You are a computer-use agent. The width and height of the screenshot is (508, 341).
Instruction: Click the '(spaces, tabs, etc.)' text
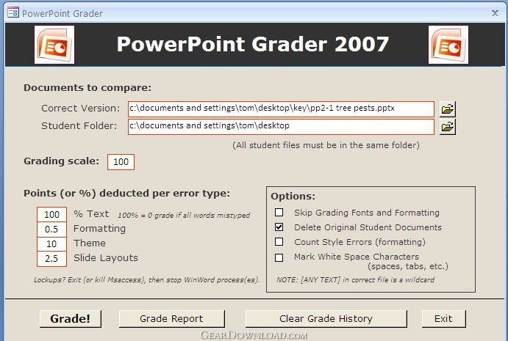click(x=408, y=267)
